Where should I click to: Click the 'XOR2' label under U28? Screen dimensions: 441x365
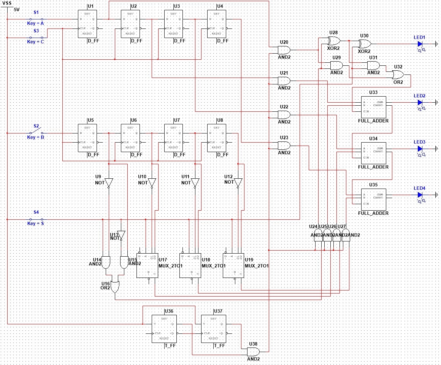coord(333,48)
